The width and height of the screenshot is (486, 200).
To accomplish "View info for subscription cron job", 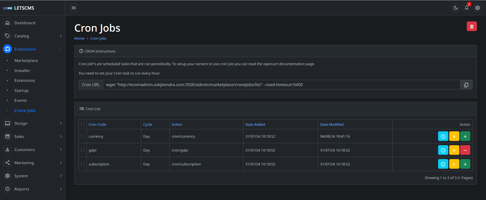I will tap(443, 164).
